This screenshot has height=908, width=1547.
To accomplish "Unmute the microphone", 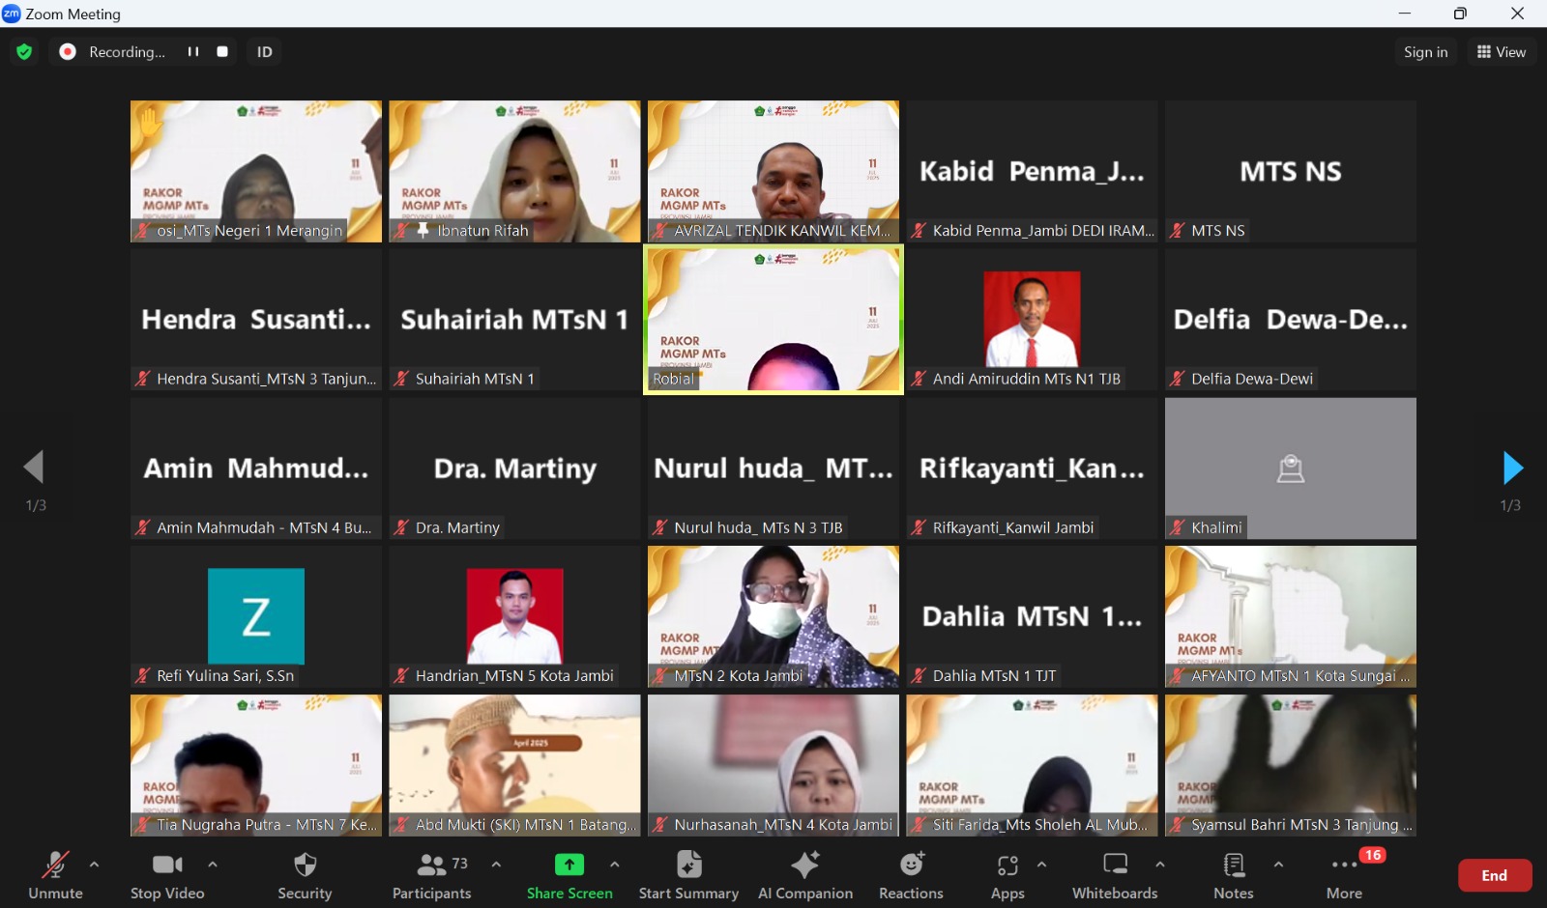I will pyautogui.click(x=55, y=875).
